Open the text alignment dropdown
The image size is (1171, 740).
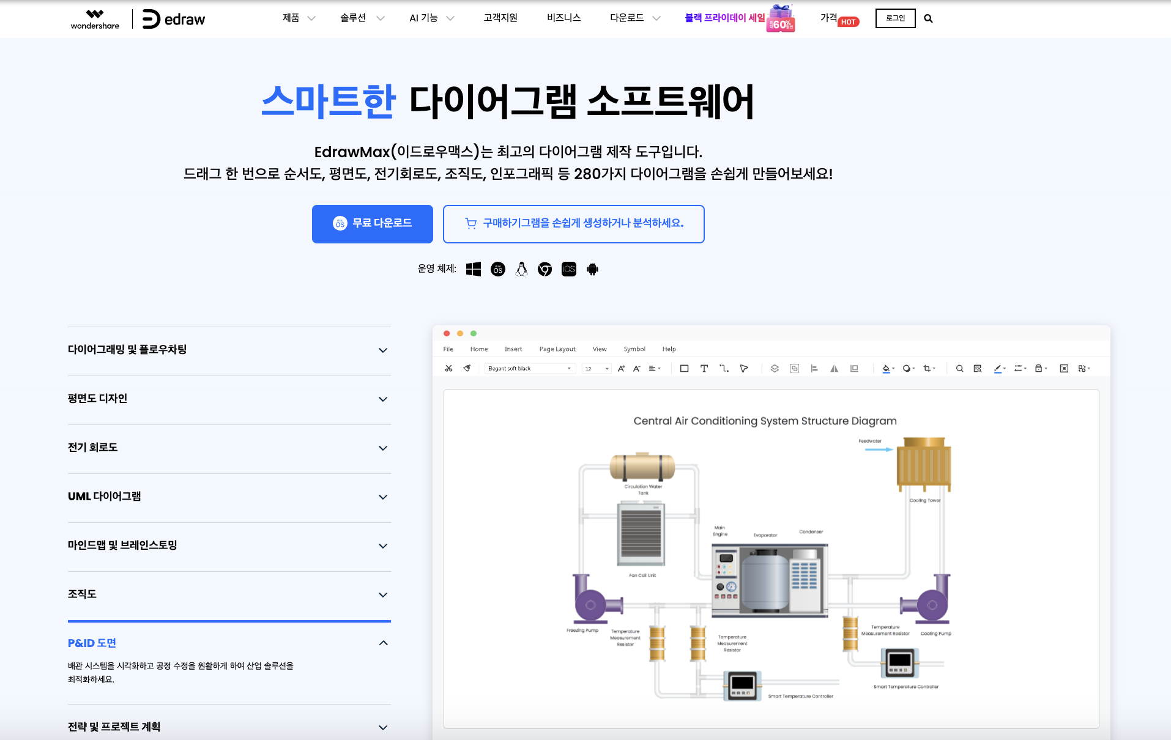click(x=655, y=368)
